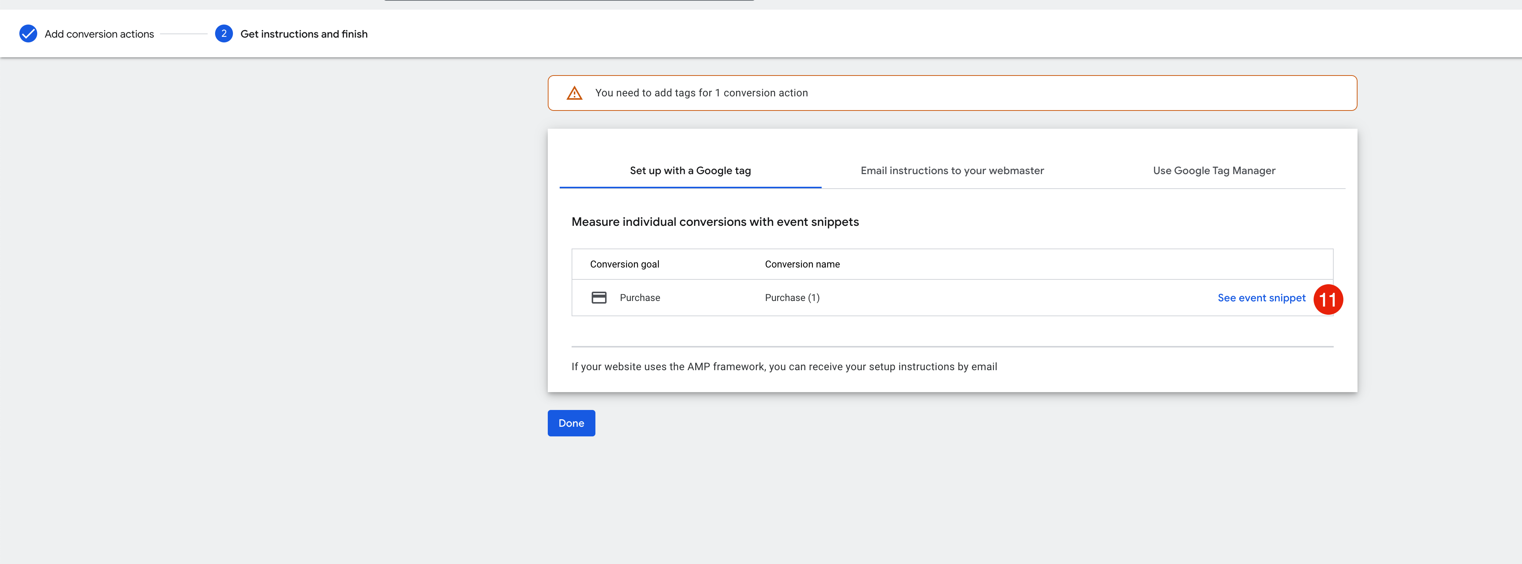Click the red 11 annotation badge
This screenshot has width=1522, height=564.
[x=1328, y=299]
